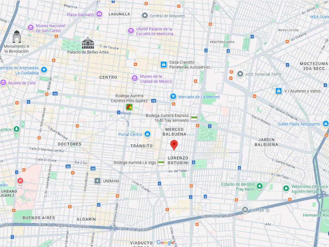Image resolution: width=329 pixels, height=247 pixels.
Task: Select the JARDÍN BALBUENA label
Action: click(266, 142)
